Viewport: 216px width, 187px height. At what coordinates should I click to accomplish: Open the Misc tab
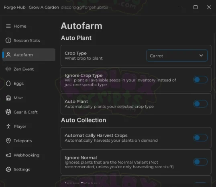click(29, 98)
